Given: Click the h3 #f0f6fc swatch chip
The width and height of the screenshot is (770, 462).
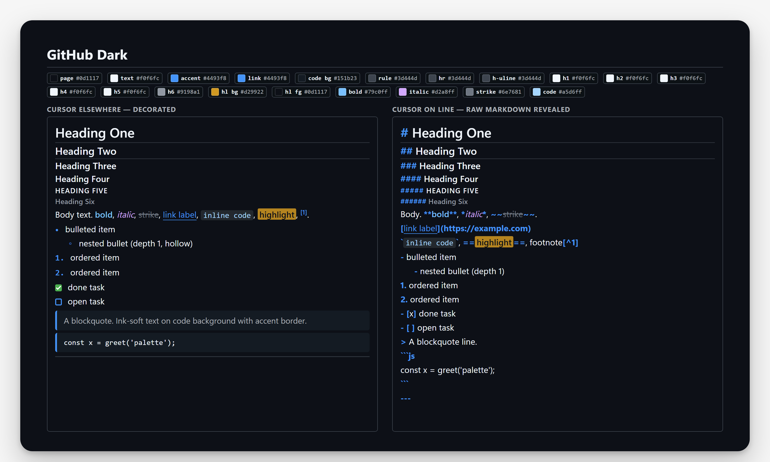Looking at the screenshot, I should pyautogui.click(x=681, y=78).
